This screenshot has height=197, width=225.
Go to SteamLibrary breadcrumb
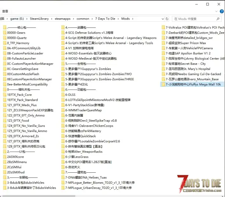[39, 19]
